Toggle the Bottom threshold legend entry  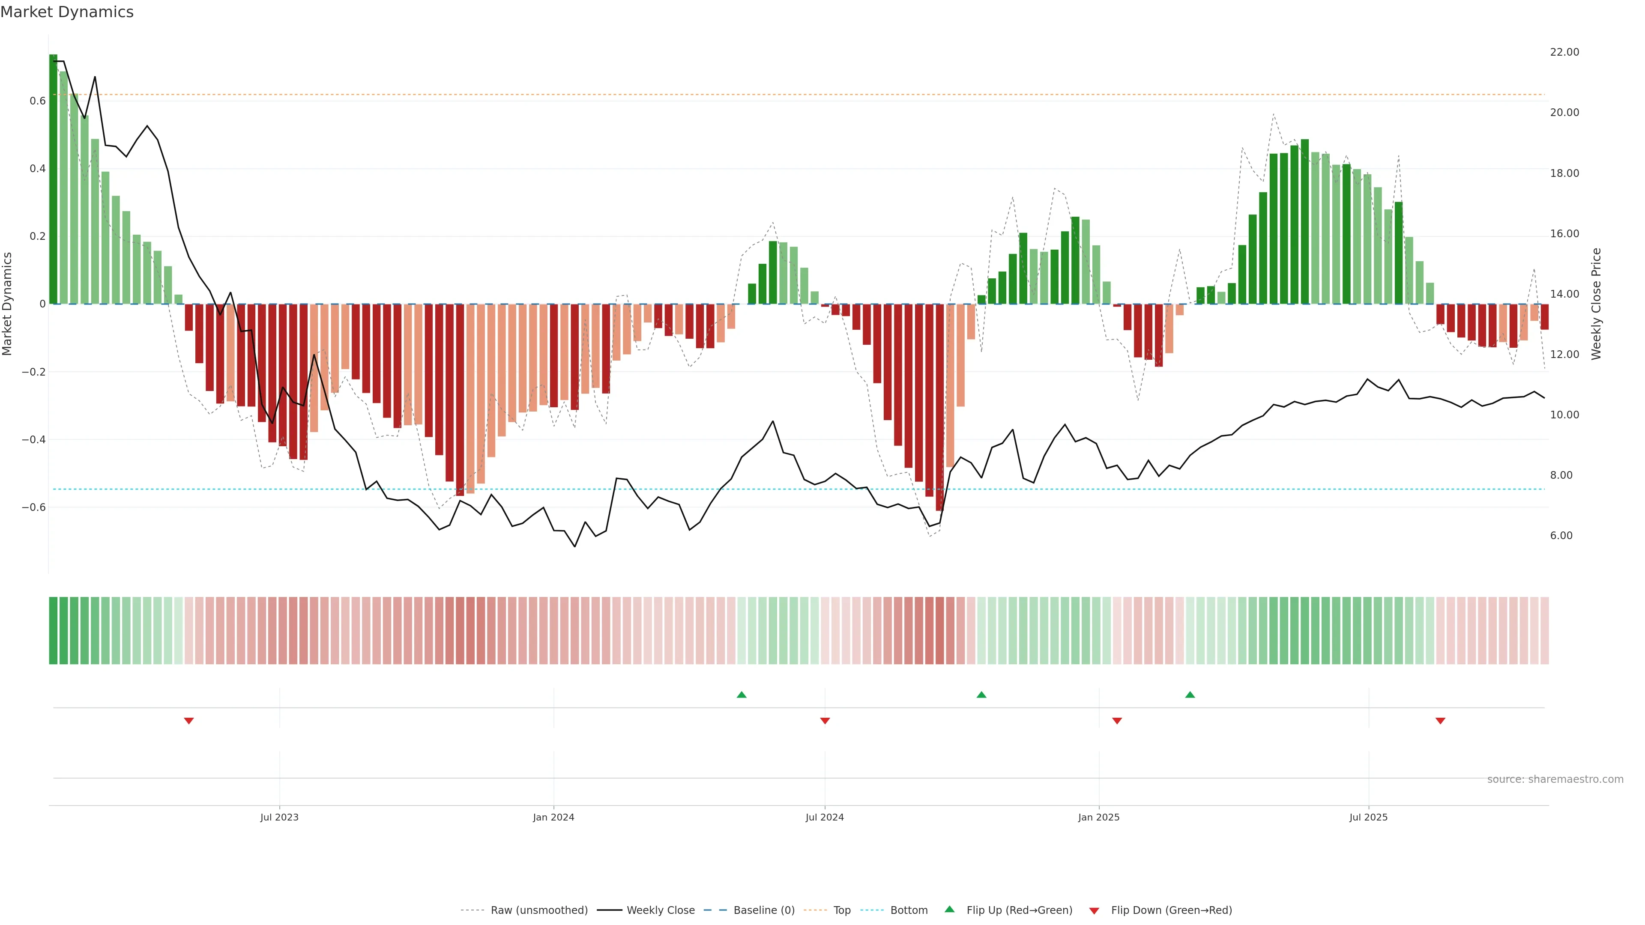click(x=909, y=910)
